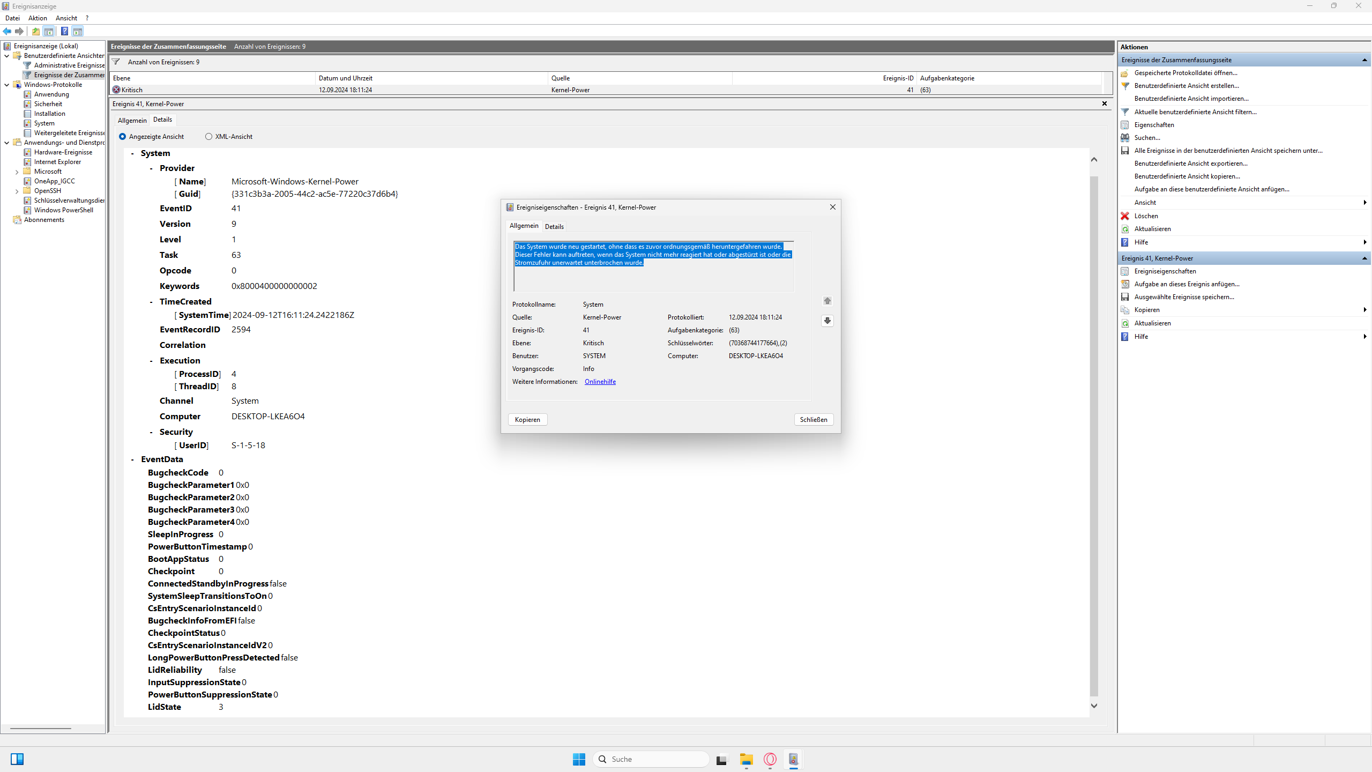Click the Aktualisieren icon below Löschen
Screen dimensions: 1372x772
(x=1125, y=228)
